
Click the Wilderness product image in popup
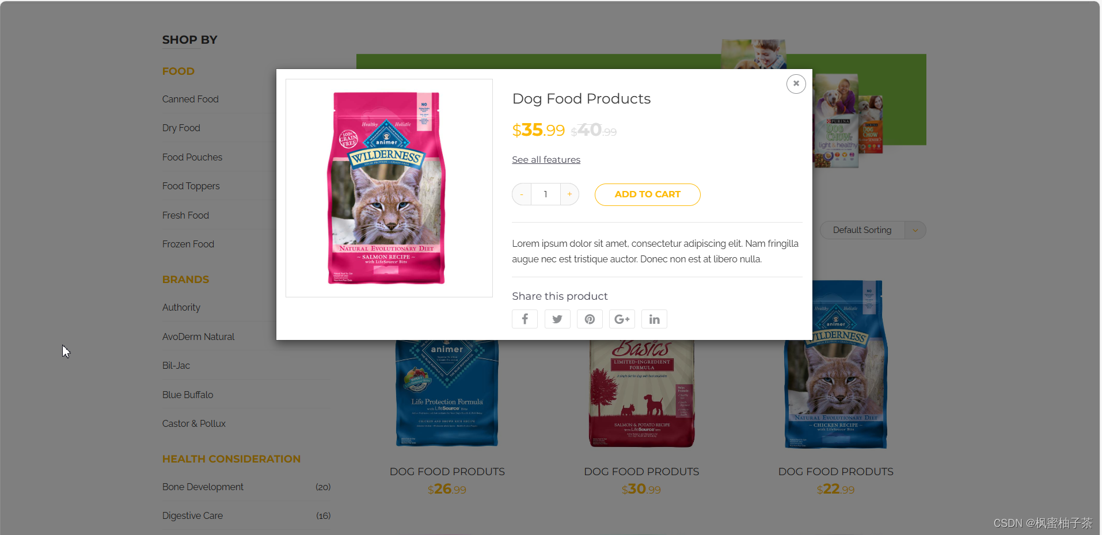click(389, 188)
